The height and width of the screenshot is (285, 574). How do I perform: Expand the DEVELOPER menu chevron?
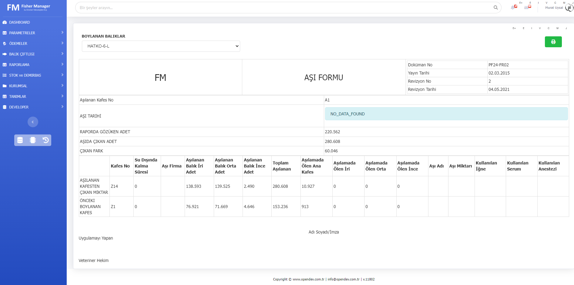pyautogui.click(x=62, y=107)
